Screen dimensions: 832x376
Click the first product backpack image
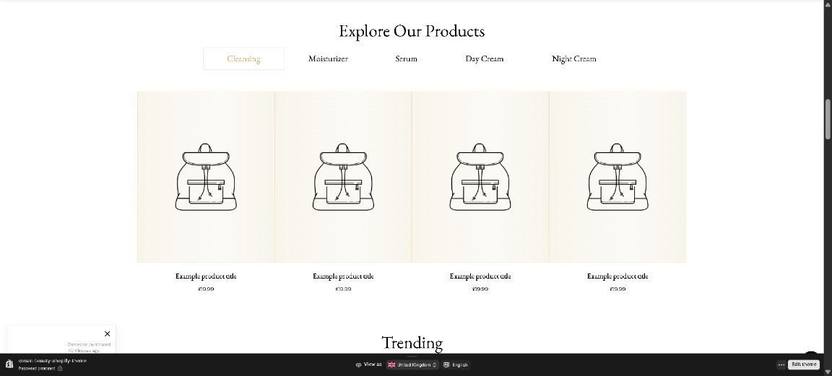pyautogui.click(x=206, y=177)
